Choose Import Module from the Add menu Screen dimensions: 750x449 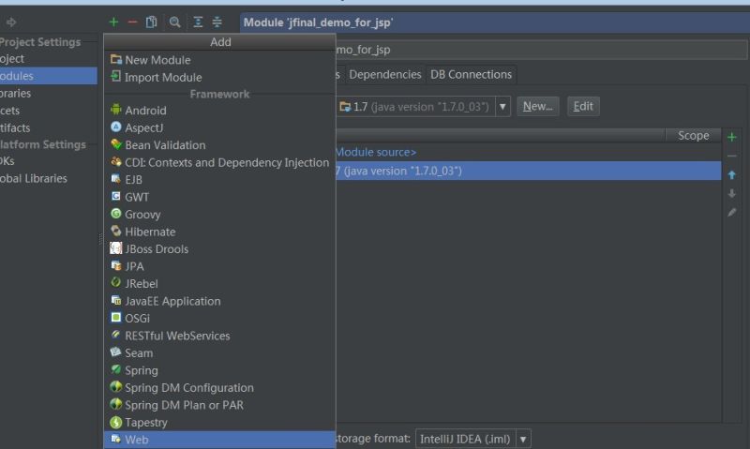coord(219,77)
